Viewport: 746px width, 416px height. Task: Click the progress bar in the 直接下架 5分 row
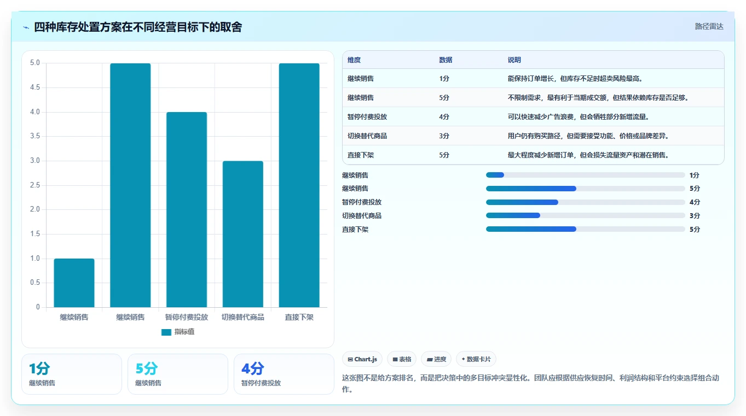point(586,229)
